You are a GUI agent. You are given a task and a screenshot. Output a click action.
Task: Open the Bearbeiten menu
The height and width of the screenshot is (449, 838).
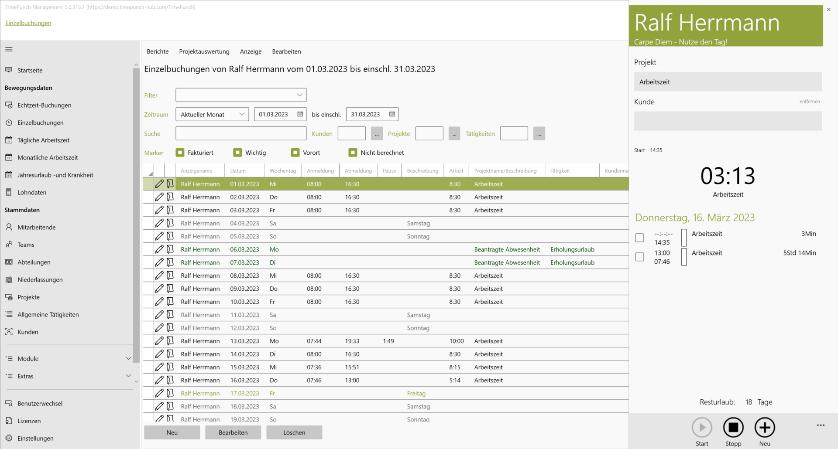pos(286,51)
